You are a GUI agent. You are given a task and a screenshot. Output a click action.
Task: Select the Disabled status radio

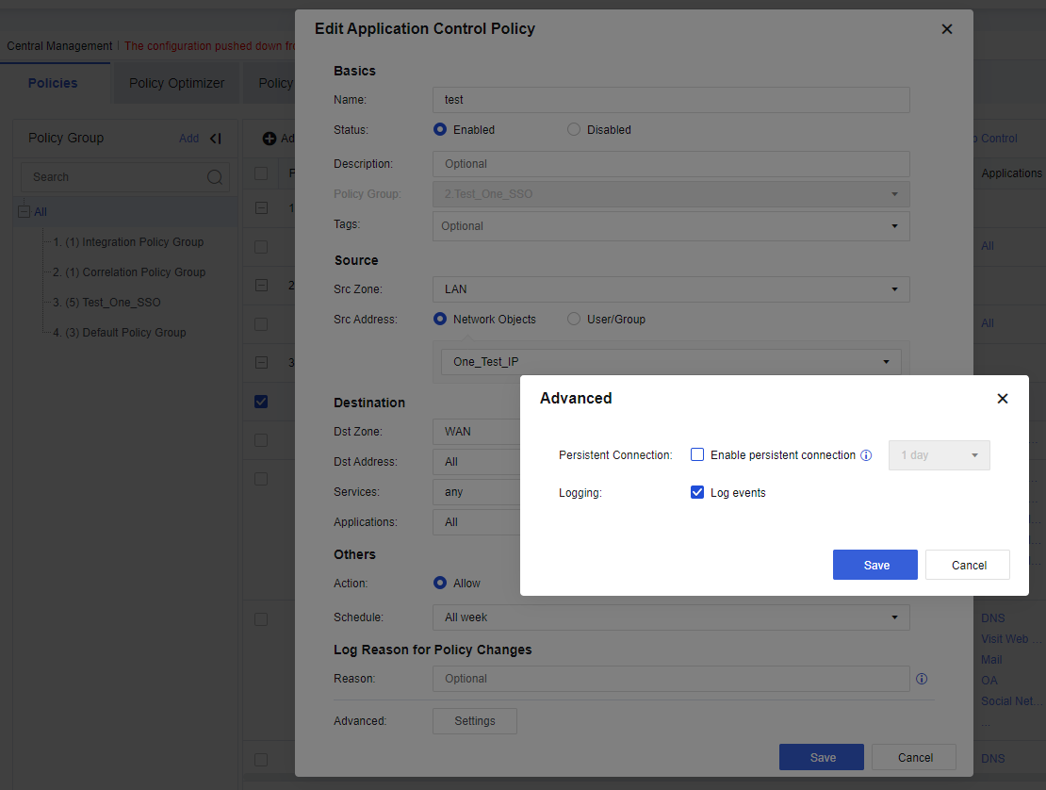pyautogui.click(x=574, y=129)
